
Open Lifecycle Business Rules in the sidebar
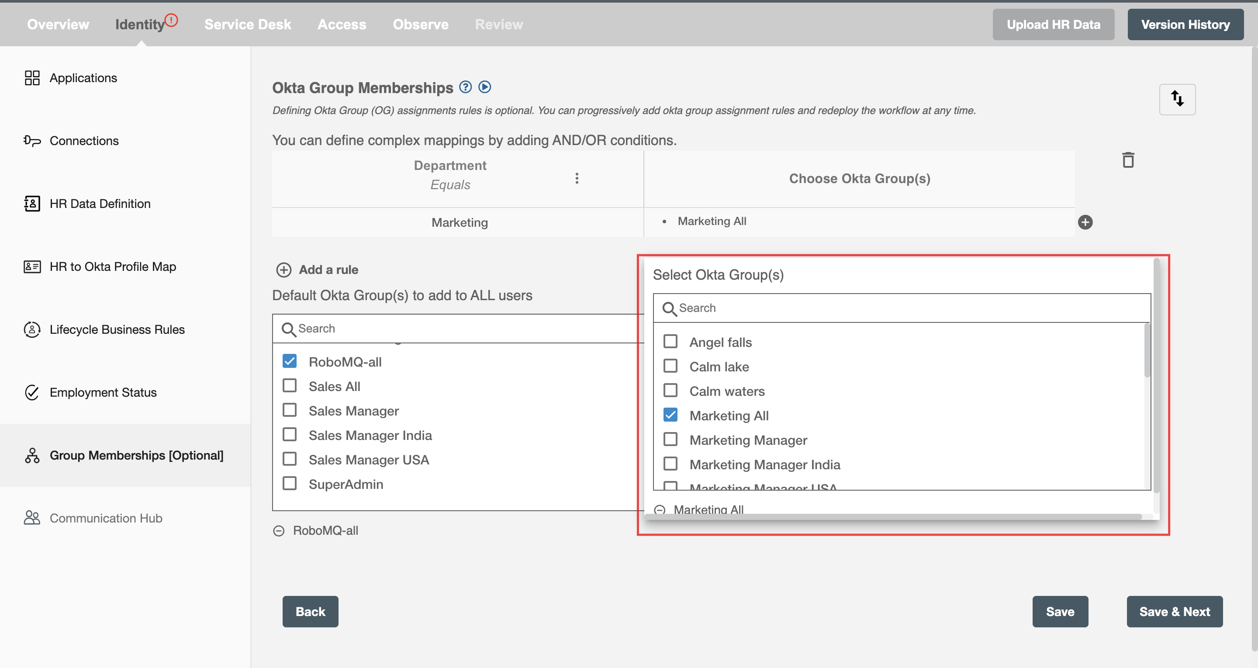pos(125,329)
